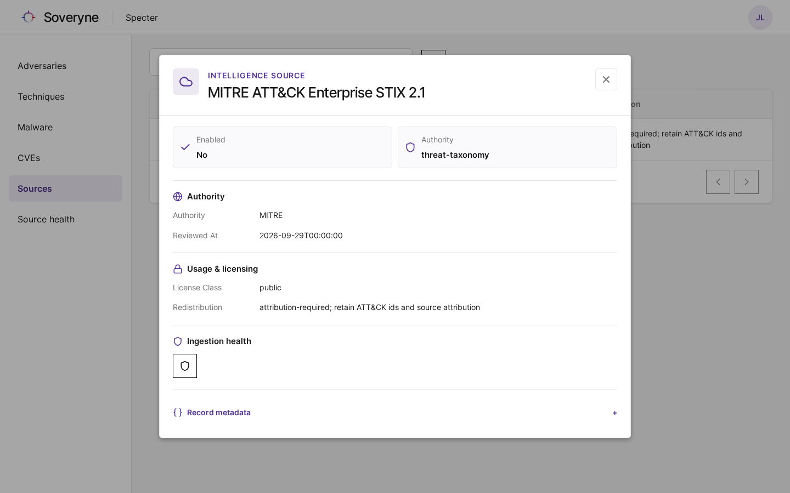
Task: Click the shield icon by Ingestion health heading
Action: (178, 341)
